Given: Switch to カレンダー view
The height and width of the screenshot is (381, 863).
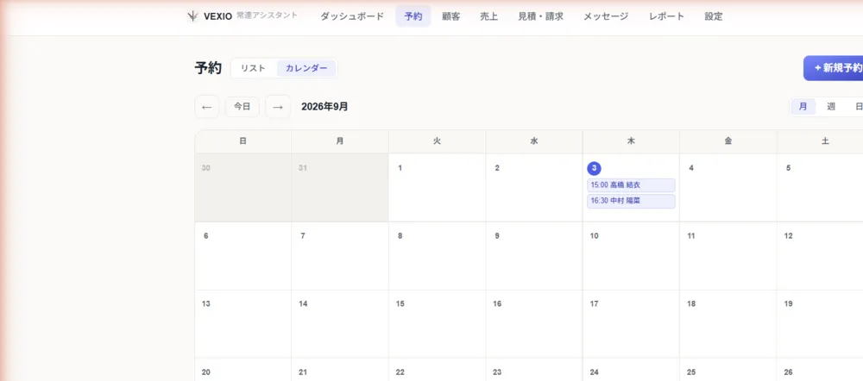Looking at the screenshot, I should click(x=306, y=68).
